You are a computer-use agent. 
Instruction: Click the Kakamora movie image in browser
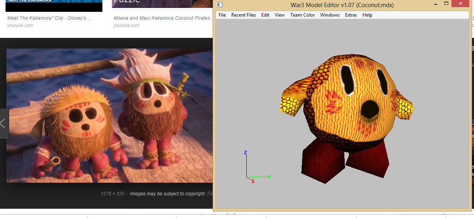[110, 116]
